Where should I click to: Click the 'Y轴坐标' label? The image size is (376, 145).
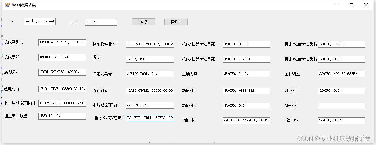tap(291, 91)
